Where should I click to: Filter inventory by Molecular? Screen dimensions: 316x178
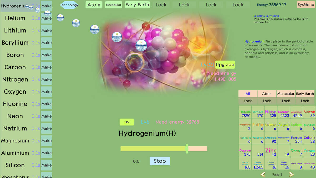click(x=286, y=94)
